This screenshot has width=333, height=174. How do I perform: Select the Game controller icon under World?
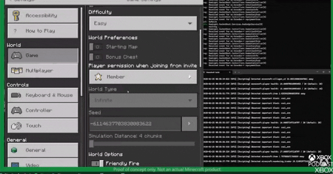point(17,56)
